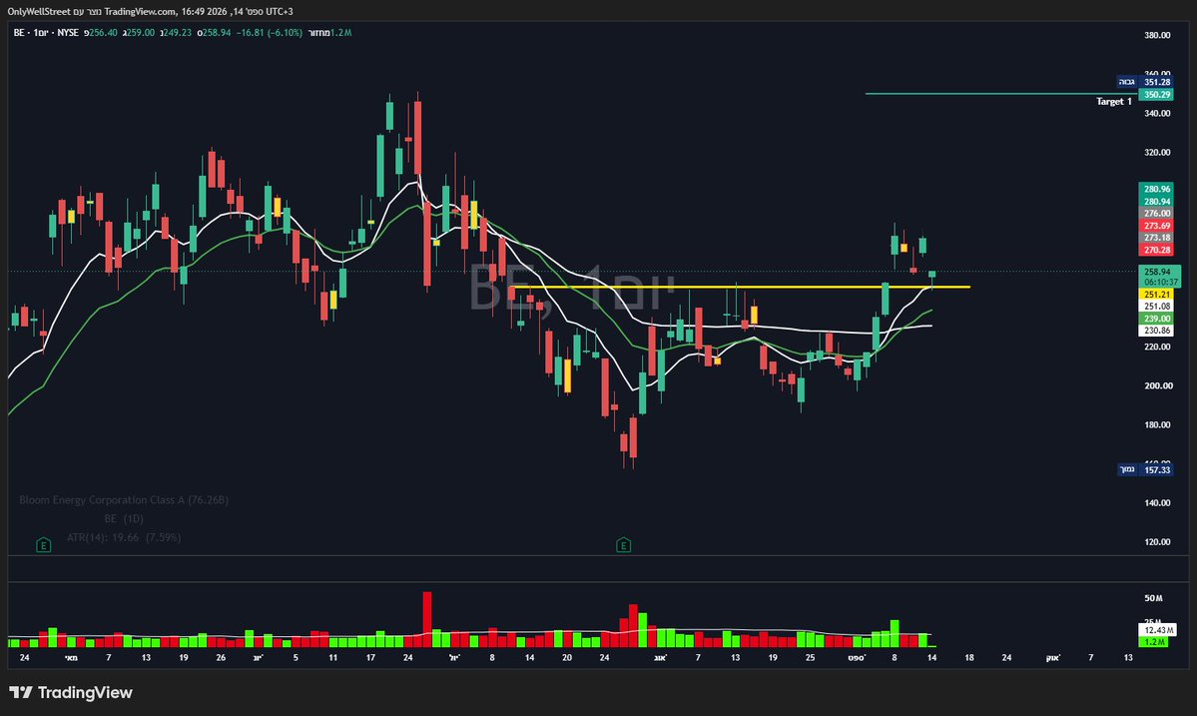This screenshot has width=1197, height=716.
Task: Open the TradingView logo at the bottom
Action: point(71,692)
